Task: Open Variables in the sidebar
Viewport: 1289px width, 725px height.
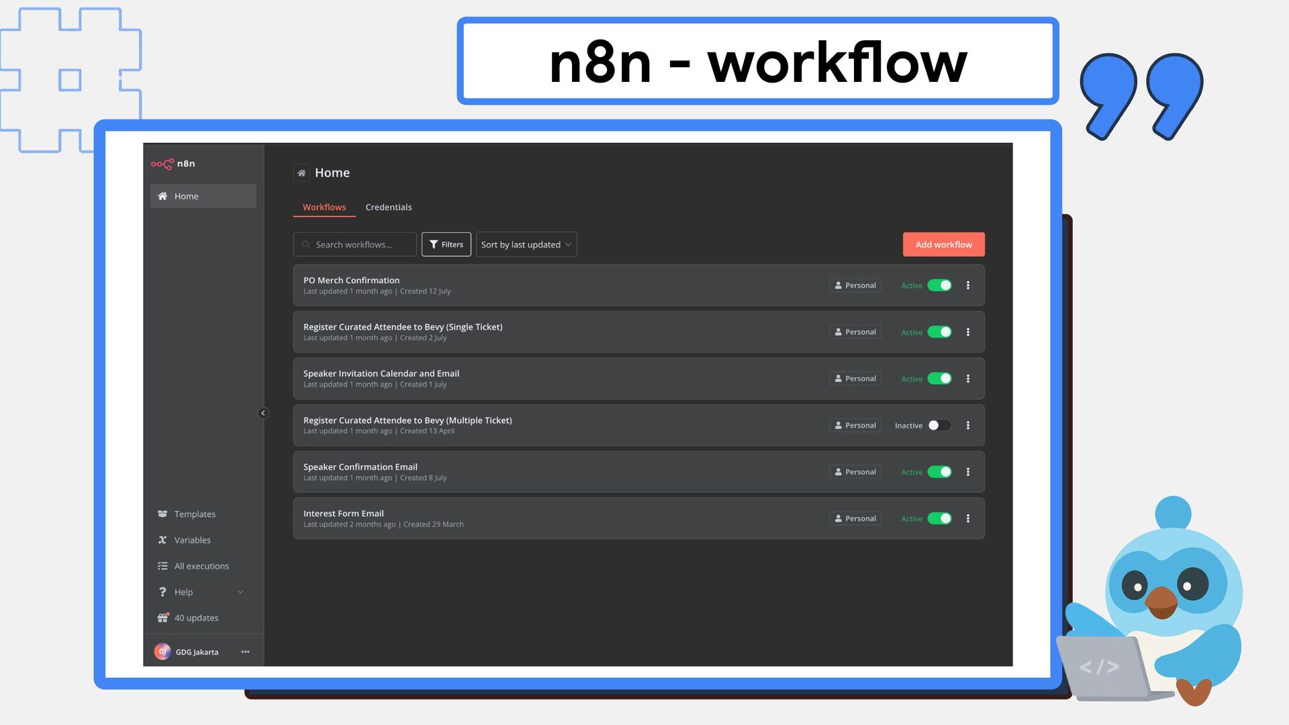Action: 193,540
